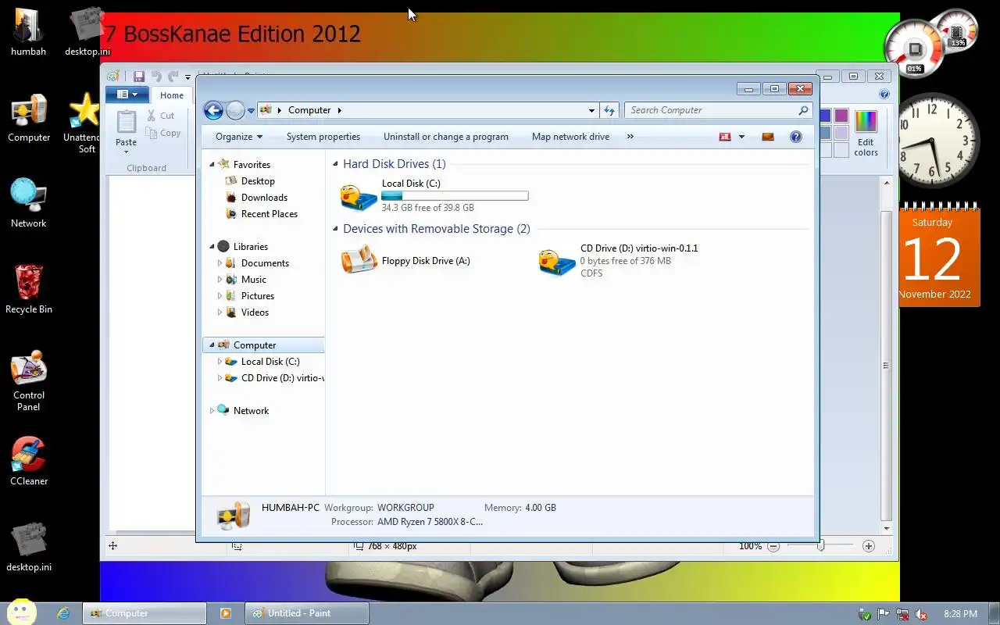Screen dimensions: 1000x625
Task: Open Windows Media Player from taskbar
Action: pyautogui.click(x=226, y=613)
